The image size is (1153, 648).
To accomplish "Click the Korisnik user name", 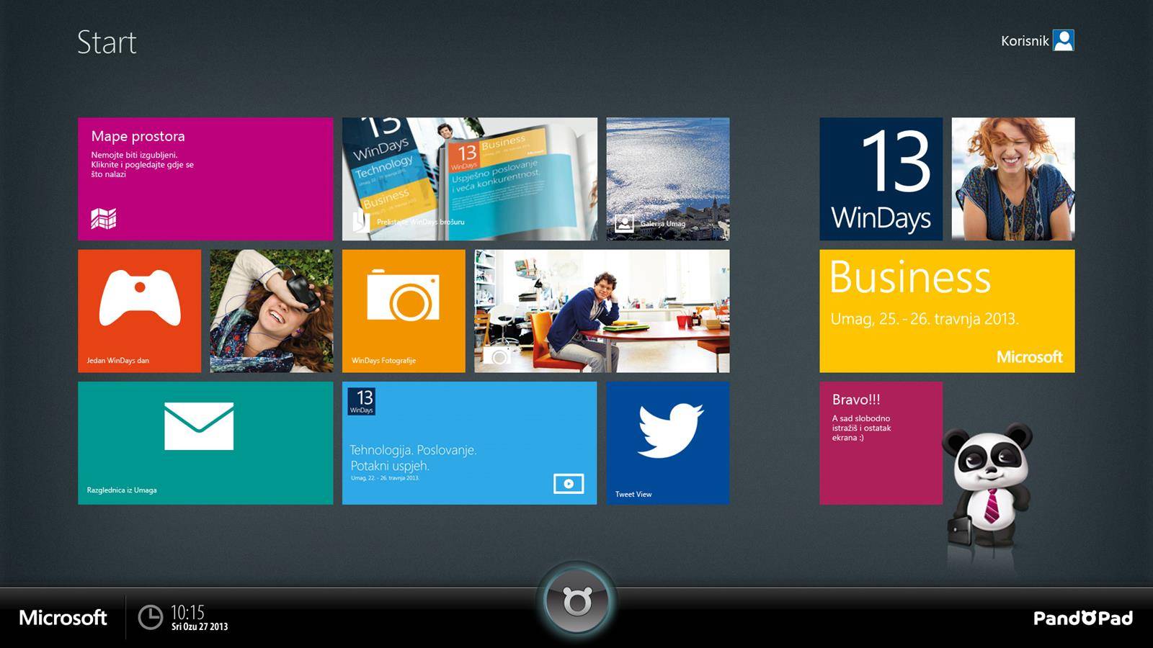I will pos(1025,41).
